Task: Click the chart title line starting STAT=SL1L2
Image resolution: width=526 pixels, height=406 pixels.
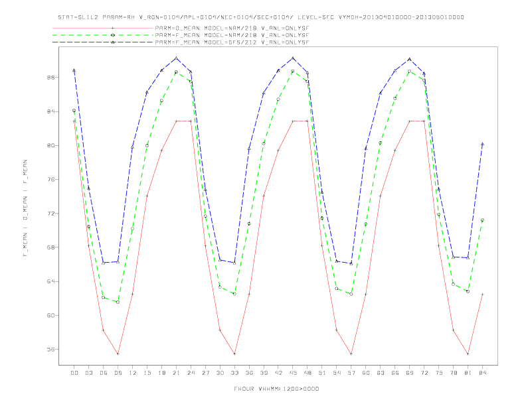Action: (x=261, y=17)
